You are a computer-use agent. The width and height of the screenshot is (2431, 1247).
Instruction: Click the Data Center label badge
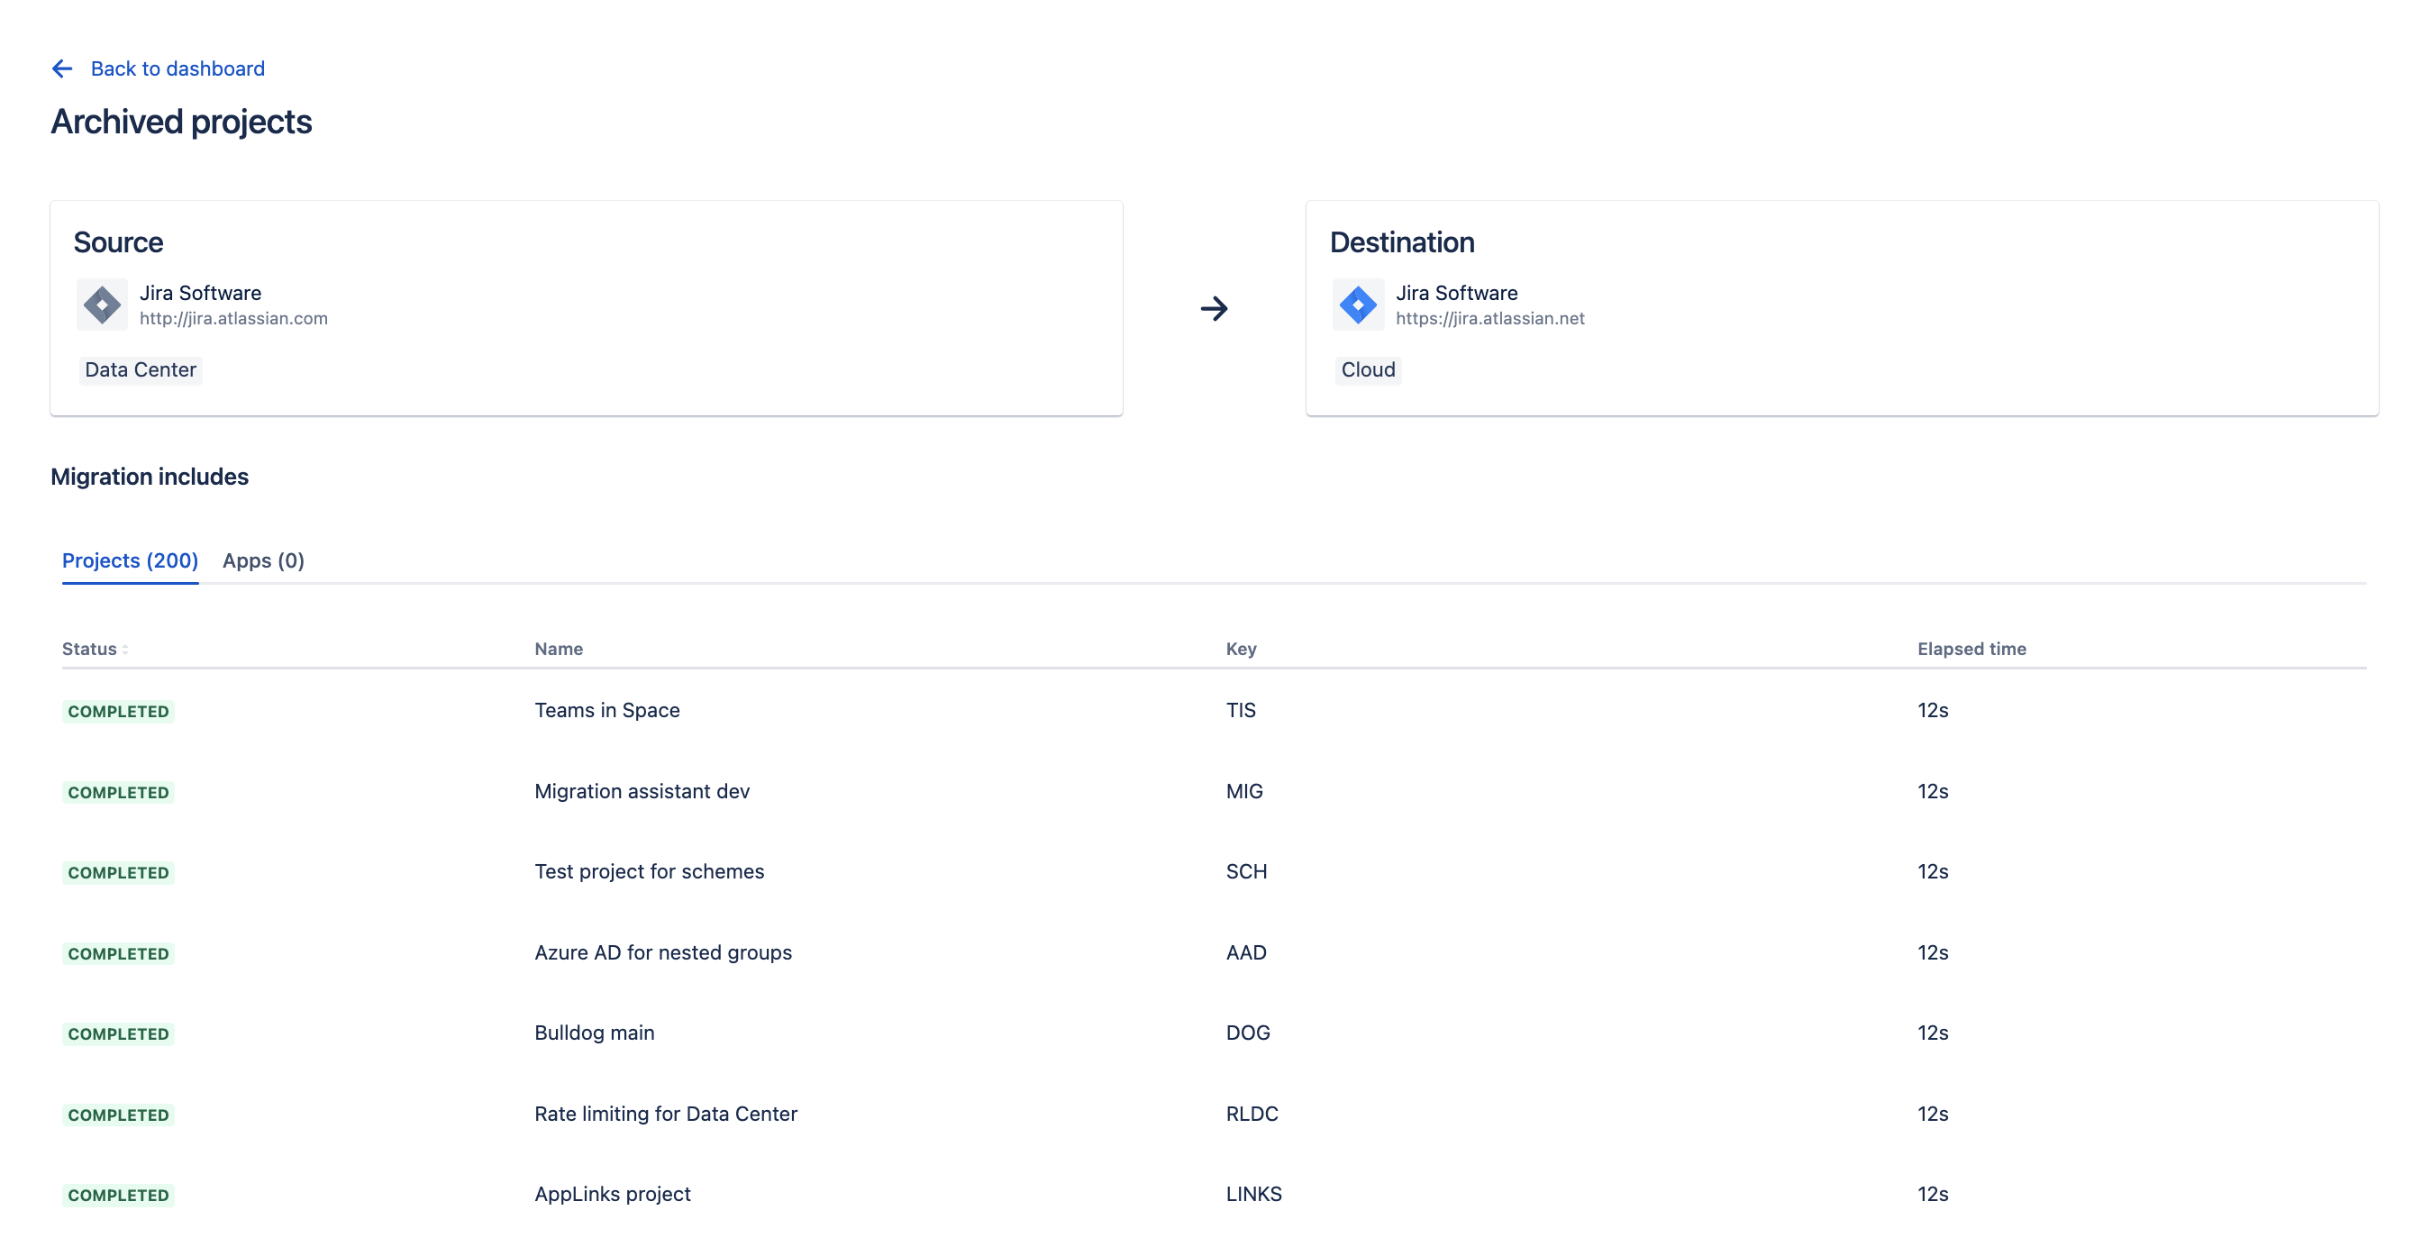point(141,370)
